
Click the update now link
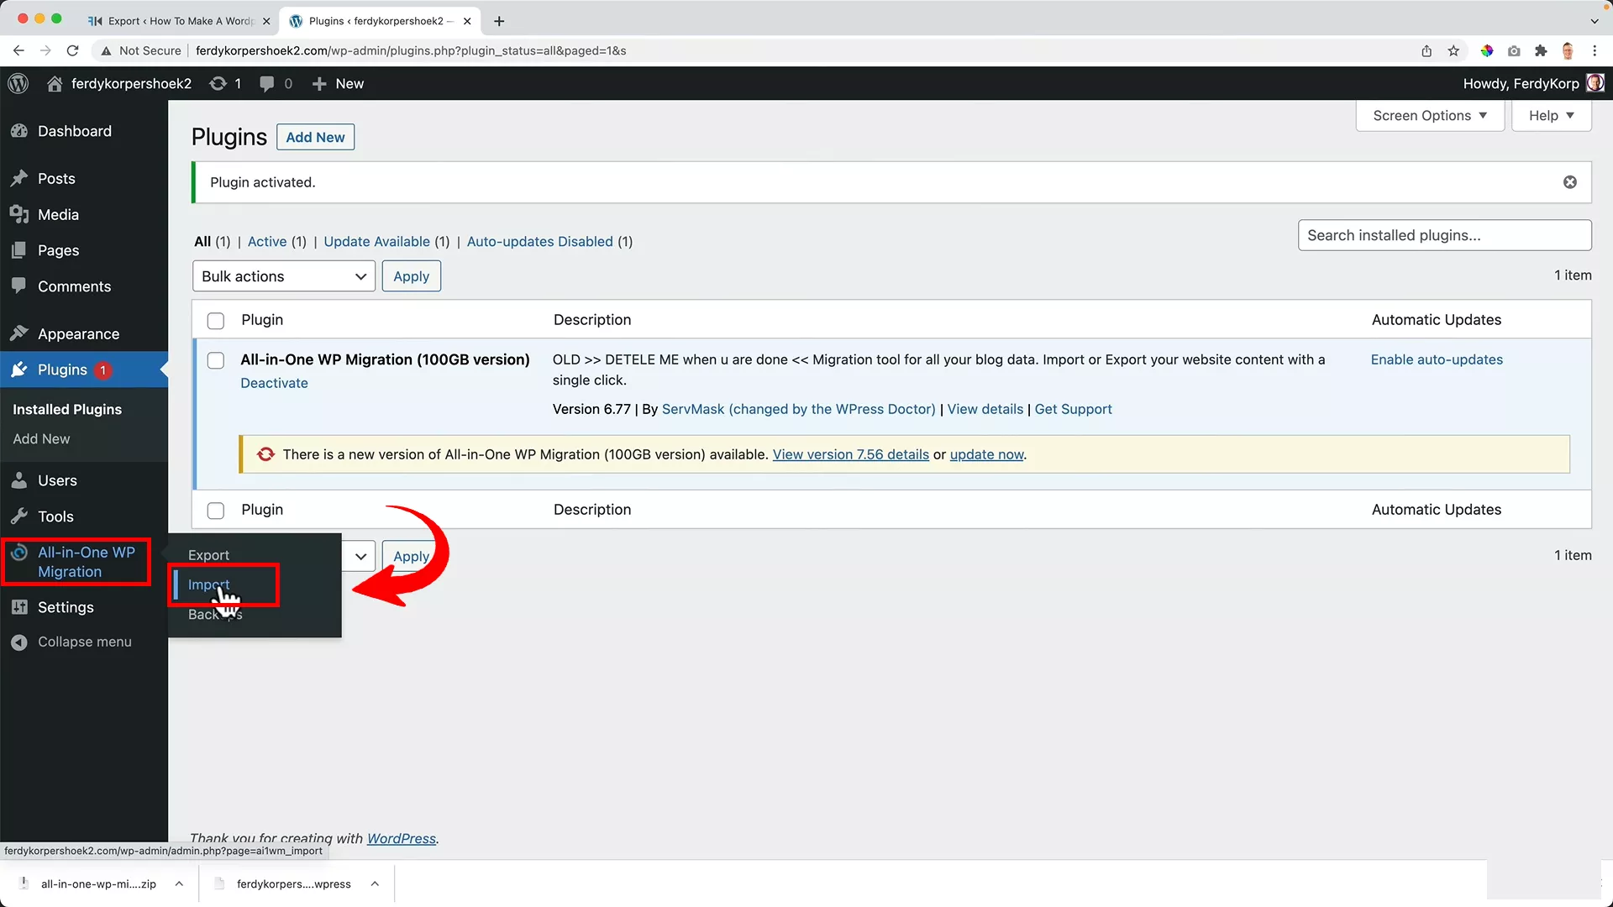tap(986, 454)
